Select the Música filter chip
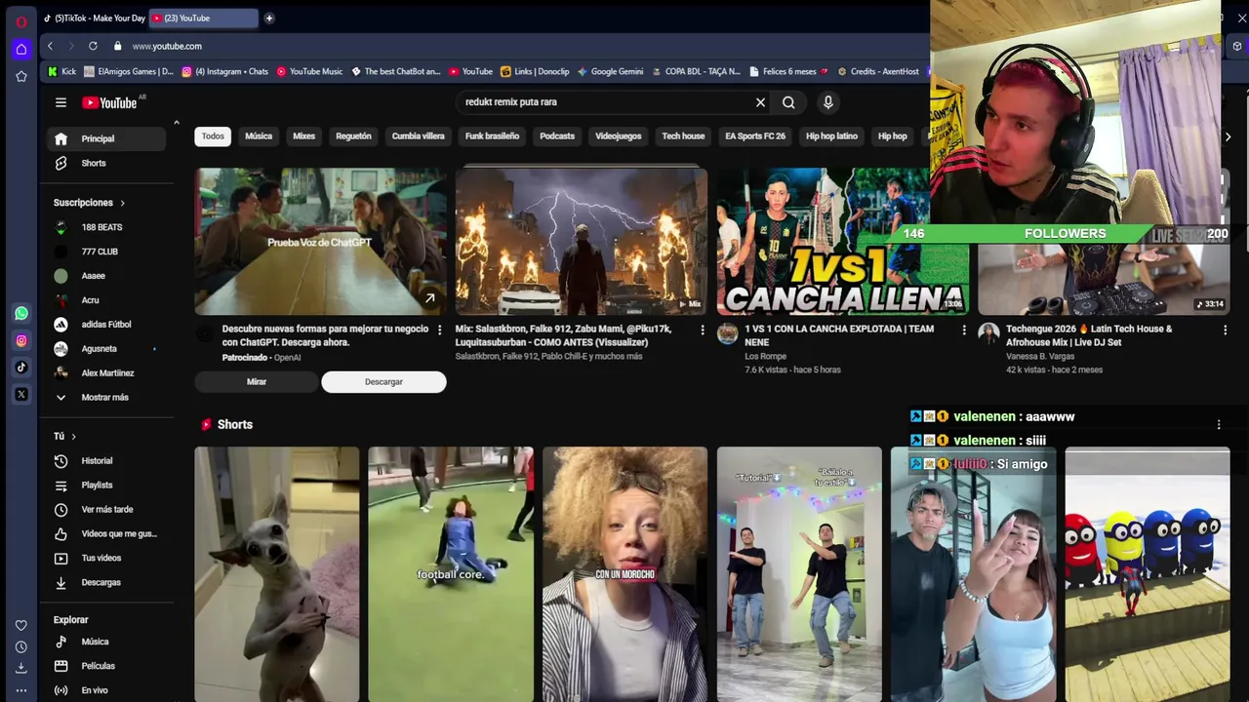This screenshot has width=1249, height=702. coord(259,136)
